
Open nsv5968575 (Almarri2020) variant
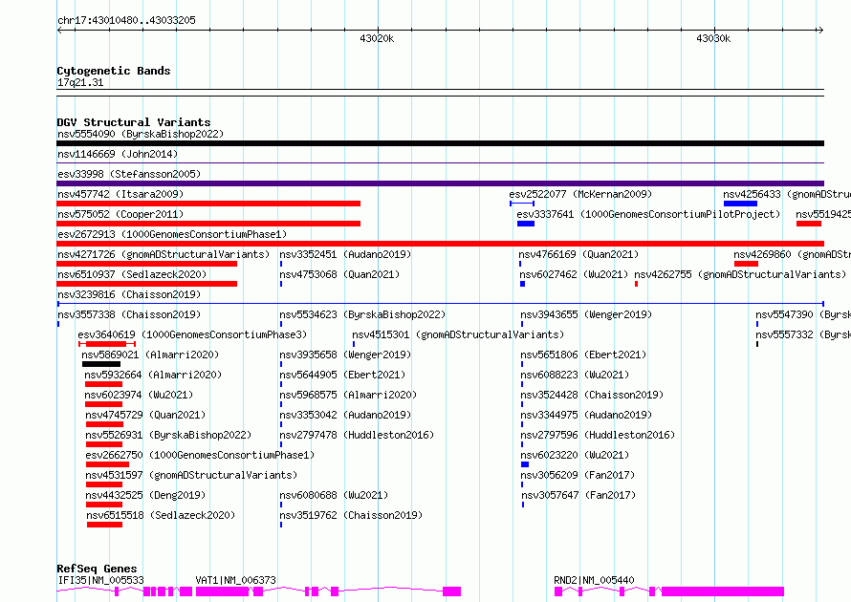[348, 395]
